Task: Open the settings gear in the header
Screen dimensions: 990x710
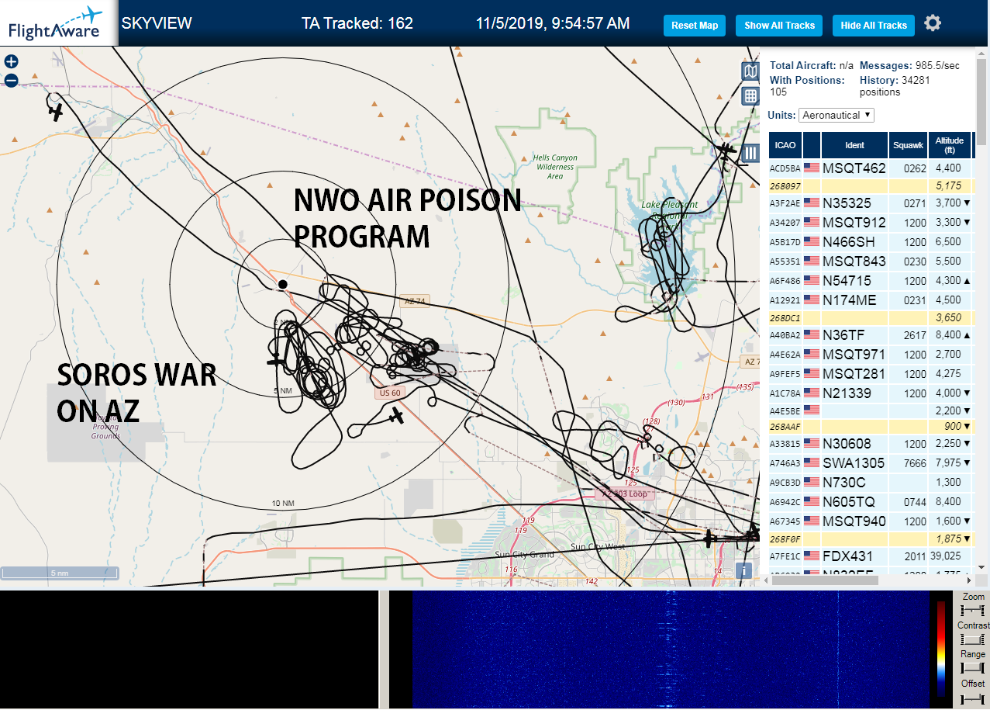Action: pos(933,23)
